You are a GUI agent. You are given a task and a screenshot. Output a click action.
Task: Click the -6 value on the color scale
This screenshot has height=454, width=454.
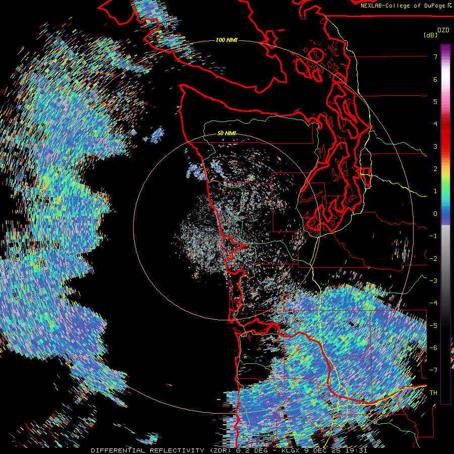433,348
